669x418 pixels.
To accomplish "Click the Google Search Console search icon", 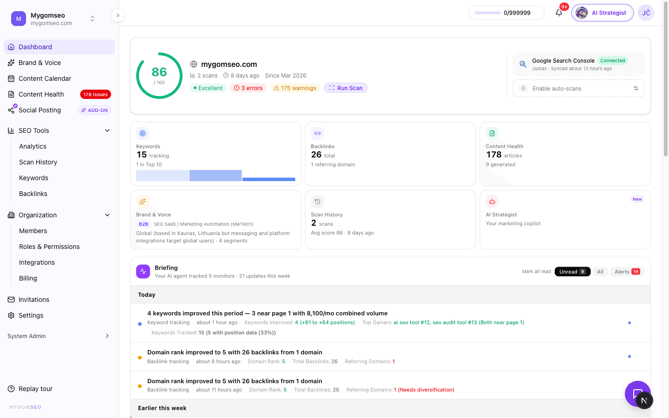I will (522, 64).
